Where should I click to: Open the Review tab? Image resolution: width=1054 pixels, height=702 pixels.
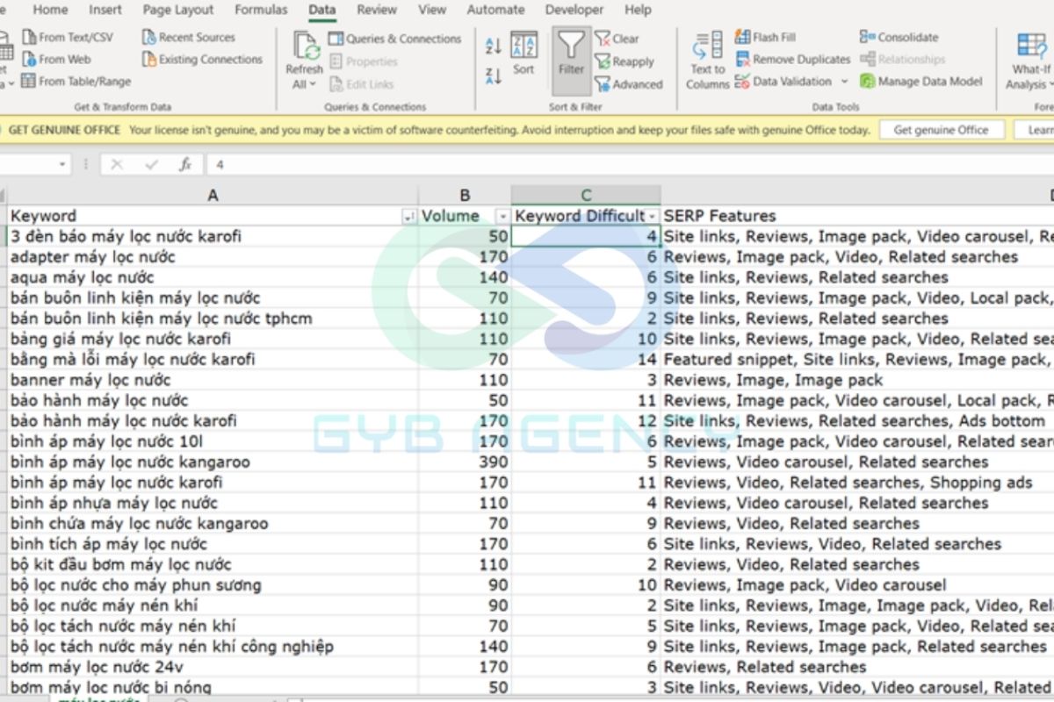click(x=377, y=10)
